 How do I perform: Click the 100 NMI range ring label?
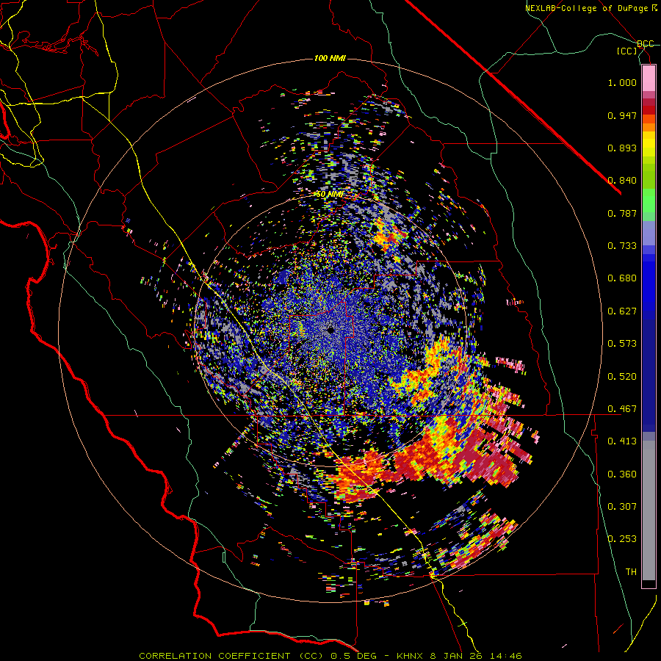coord(330,58)
